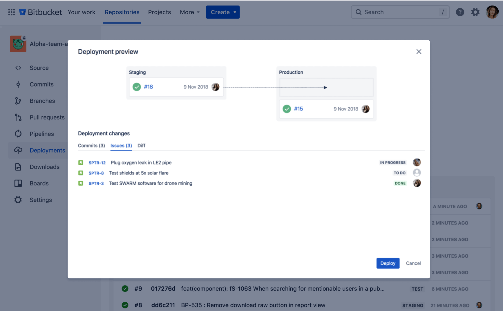Switch to the Diff tab
This screenshot has height=311, width=503.
[141, 145]
